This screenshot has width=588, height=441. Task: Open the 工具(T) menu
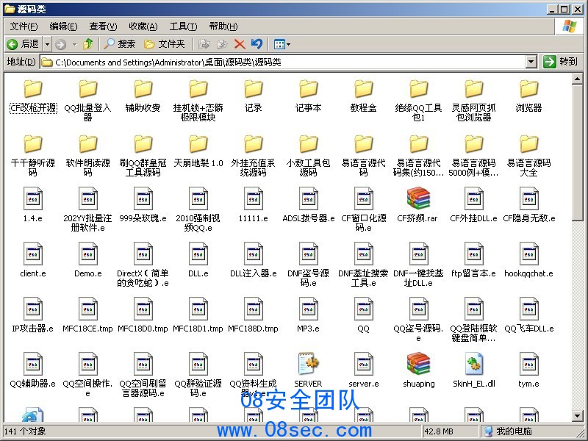pyautogui.click(x=183, y=26)
